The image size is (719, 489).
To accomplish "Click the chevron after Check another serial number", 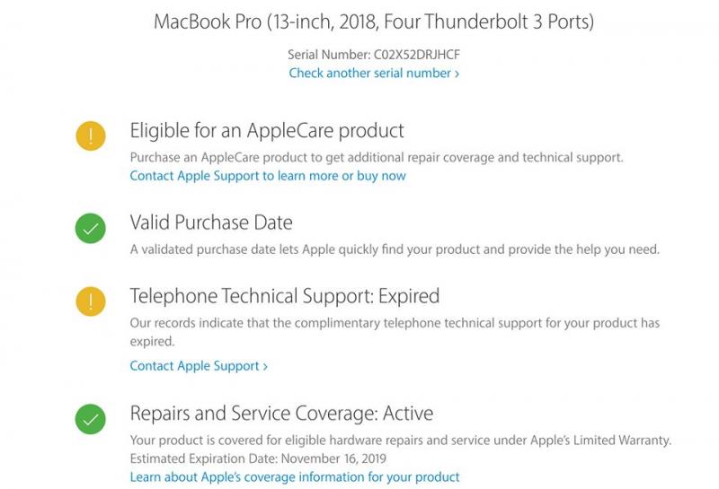I will pyautogui.click(x=457, y=74).
